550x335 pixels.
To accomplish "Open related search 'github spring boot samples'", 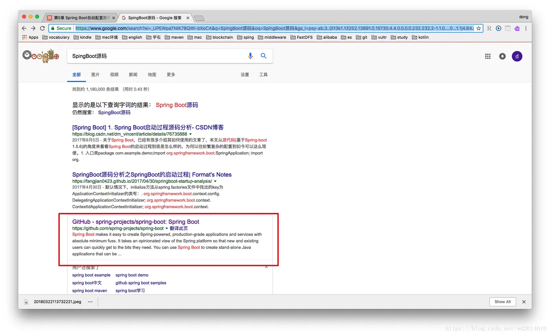I will tap(141, 283).
